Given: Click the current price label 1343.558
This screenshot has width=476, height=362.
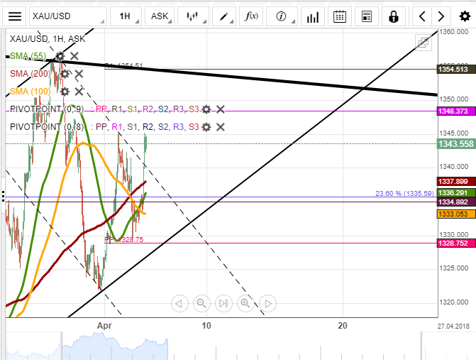Looking at the screenshot, I should tap(456, 143).
